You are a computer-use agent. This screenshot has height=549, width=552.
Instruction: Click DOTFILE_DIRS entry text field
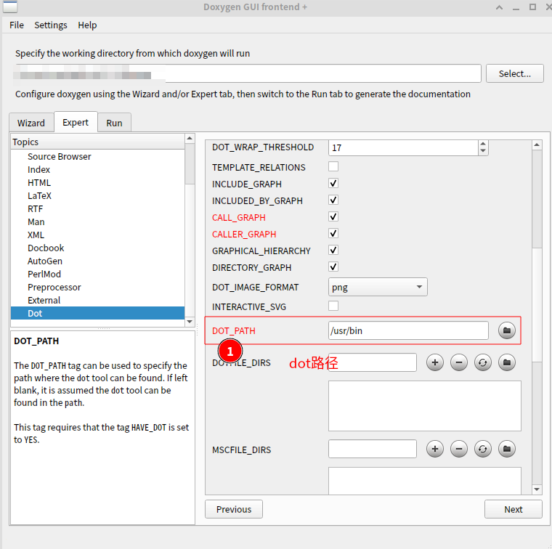(x=373, y=362)
